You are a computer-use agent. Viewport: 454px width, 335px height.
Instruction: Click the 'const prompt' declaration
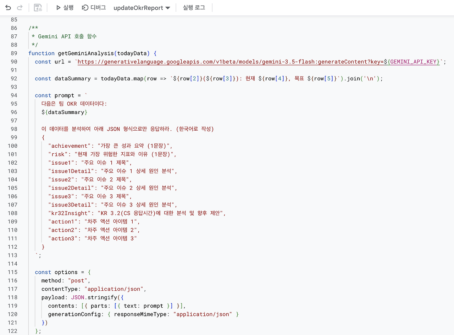55,95
